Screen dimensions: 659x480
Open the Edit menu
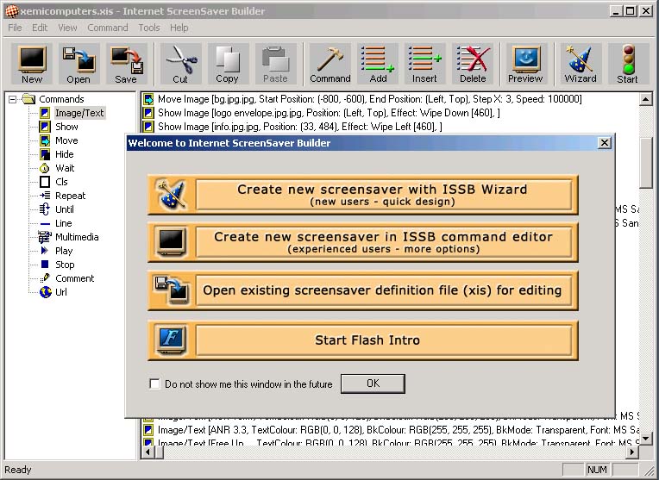tap(40, 28)
